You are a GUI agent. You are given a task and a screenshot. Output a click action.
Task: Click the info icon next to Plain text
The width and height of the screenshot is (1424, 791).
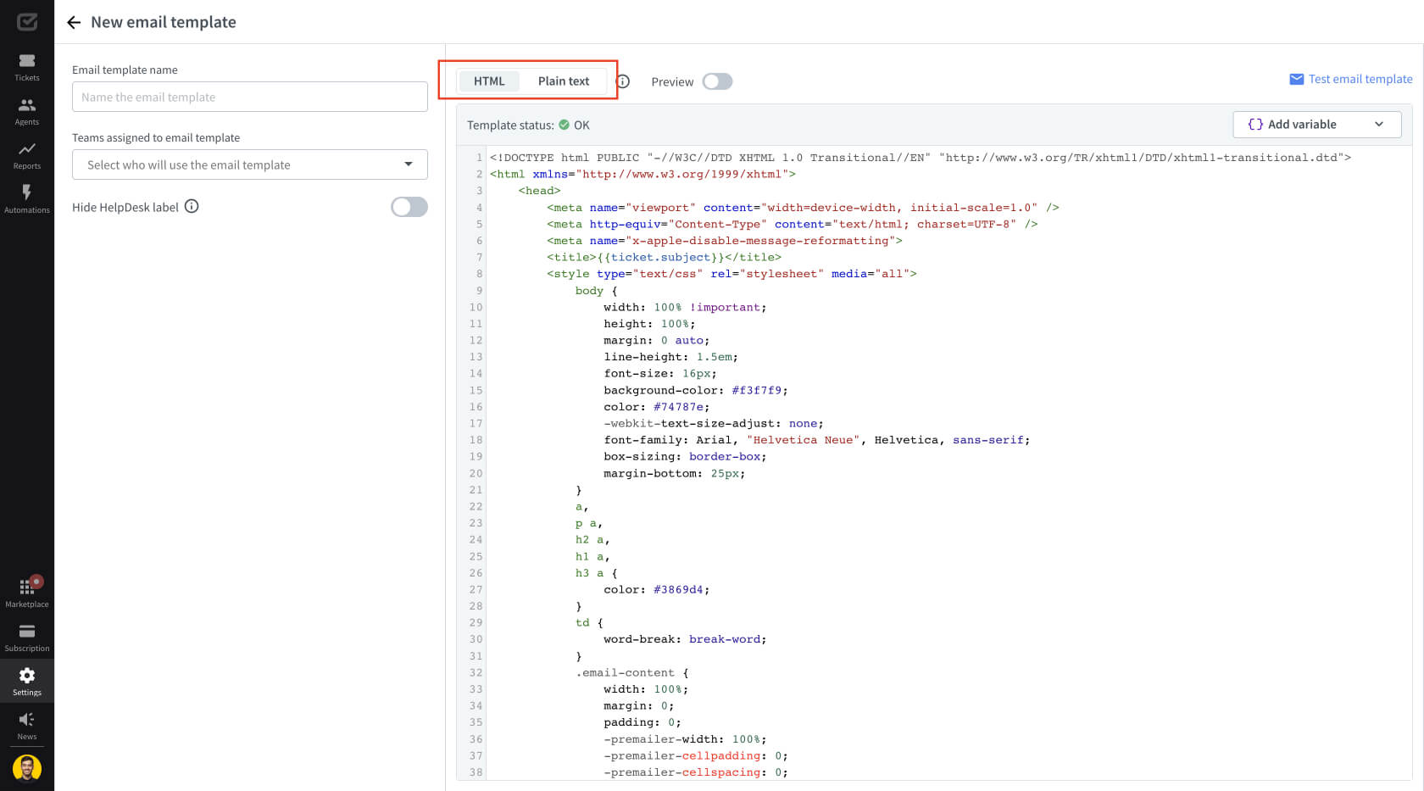[x=623, y=81]
